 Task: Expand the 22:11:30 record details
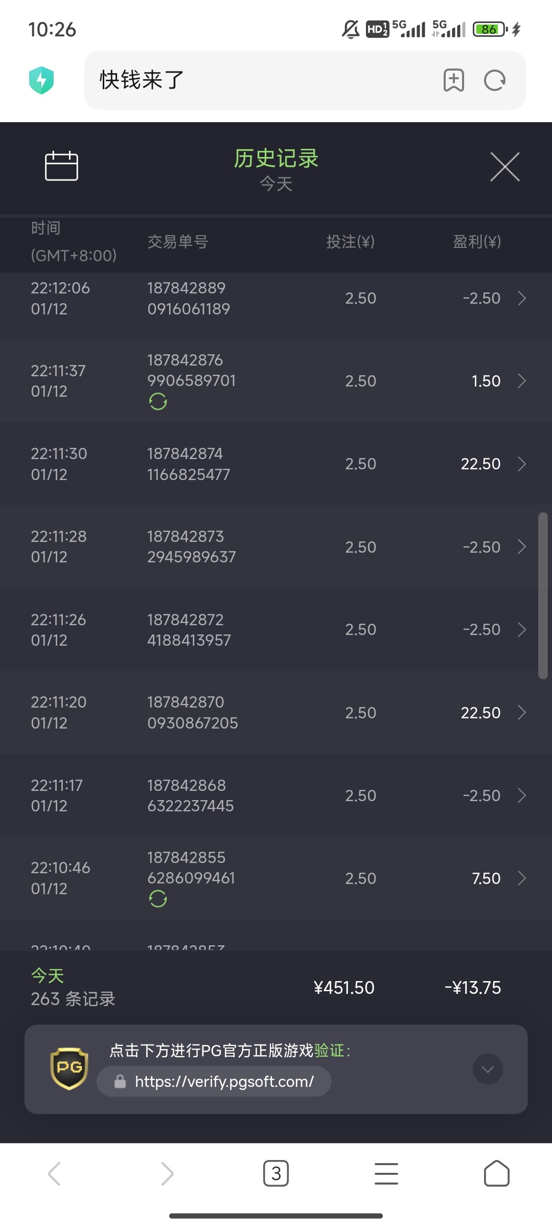(x=522, y=464)
